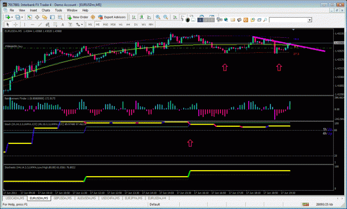Expand the floating toolbar combo box dropdown
Image resolution: width=347 pixels, height=209 pixels.
click(310, 20)
